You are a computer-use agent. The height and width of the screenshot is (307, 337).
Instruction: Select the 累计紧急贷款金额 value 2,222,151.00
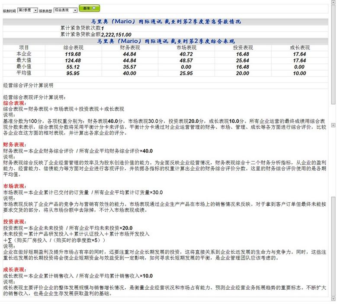coord(116,35)
